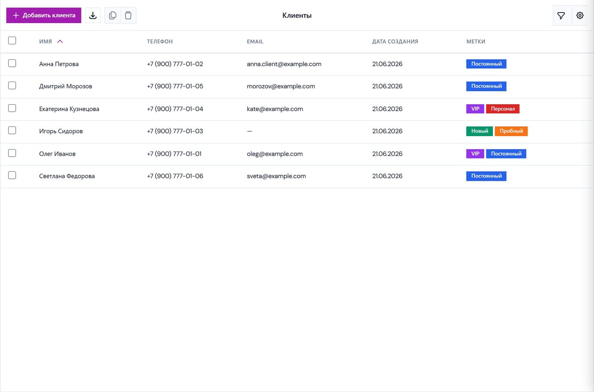Open the filter funnel icon
The width and height of the screenshot is (594, 392).
click(561, 16)
